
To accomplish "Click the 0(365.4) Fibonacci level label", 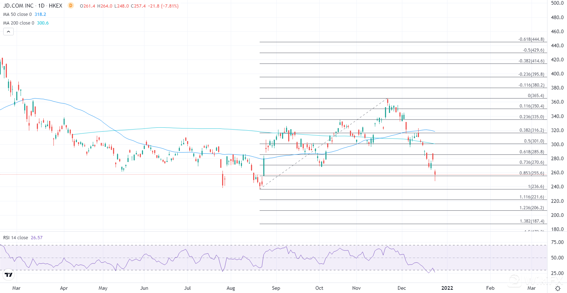I will 536,96.
